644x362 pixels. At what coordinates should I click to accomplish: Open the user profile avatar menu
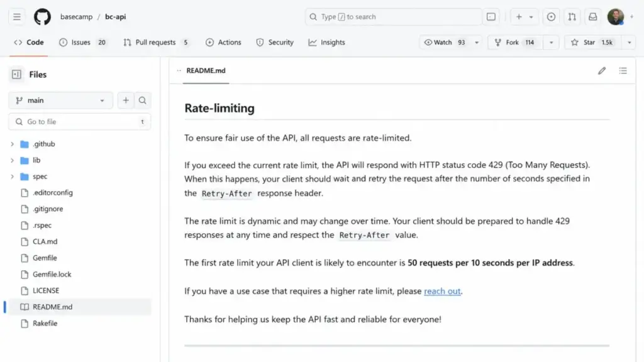click(x=616, y=17)
